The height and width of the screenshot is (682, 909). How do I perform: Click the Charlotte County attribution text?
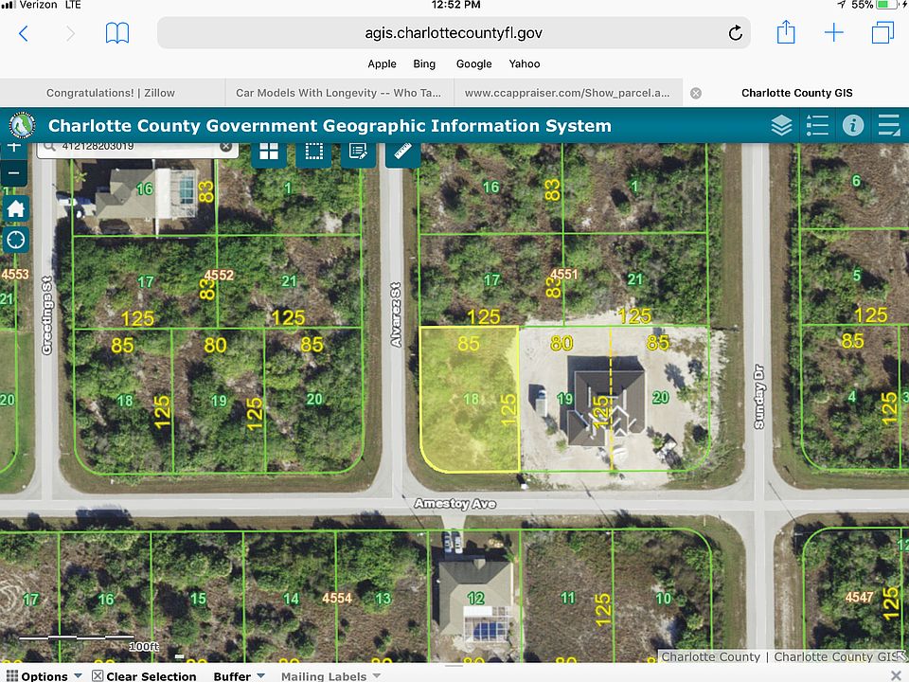(x=711, y=656)
